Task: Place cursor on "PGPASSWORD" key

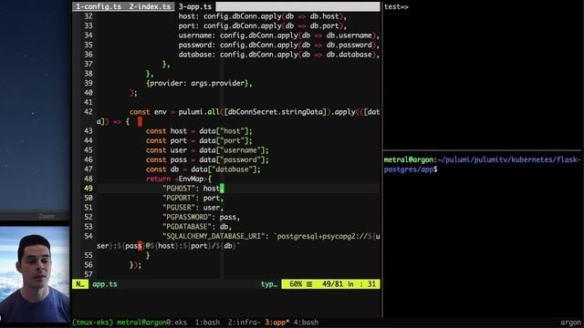Action: point(187,217)
